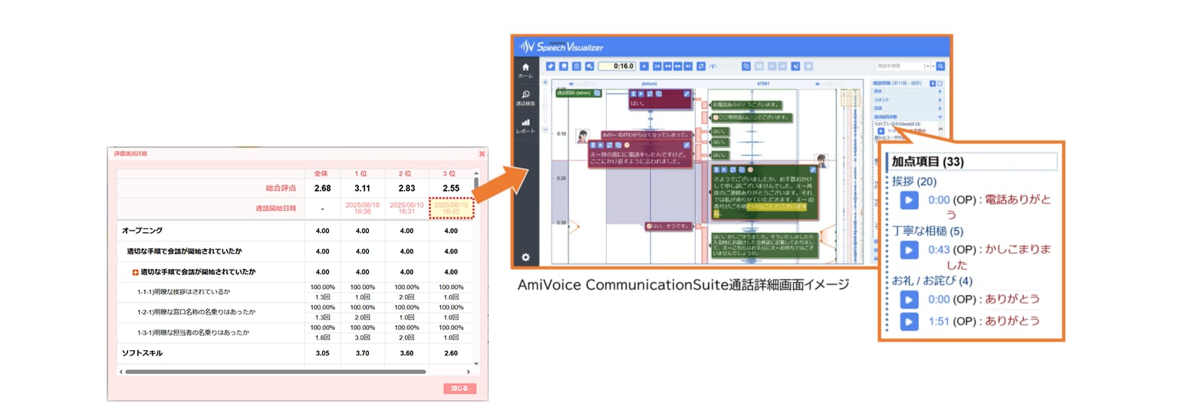Open the settings gear at sidebar bottom

click(x=525, y=257)
